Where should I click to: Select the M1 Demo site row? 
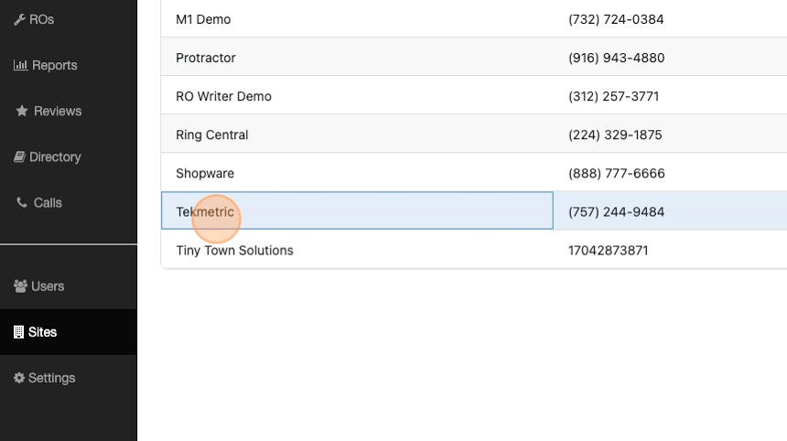203,19
